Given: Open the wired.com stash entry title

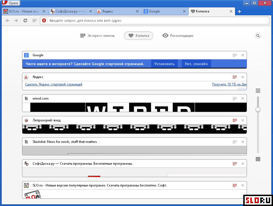Looking at the screenshot, I should (40, 98).
